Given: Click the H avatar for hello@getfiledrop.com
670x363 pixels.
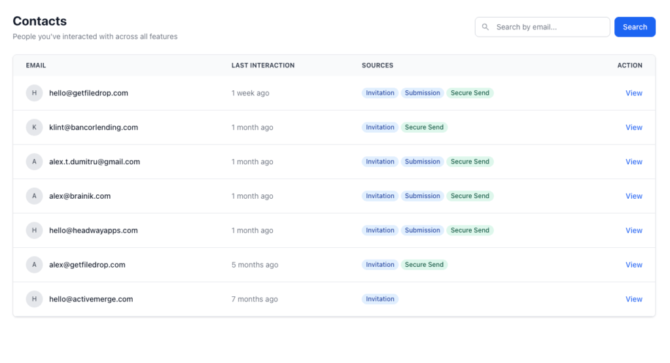Looking at the screenshot, I should click(x=34, y=93).
